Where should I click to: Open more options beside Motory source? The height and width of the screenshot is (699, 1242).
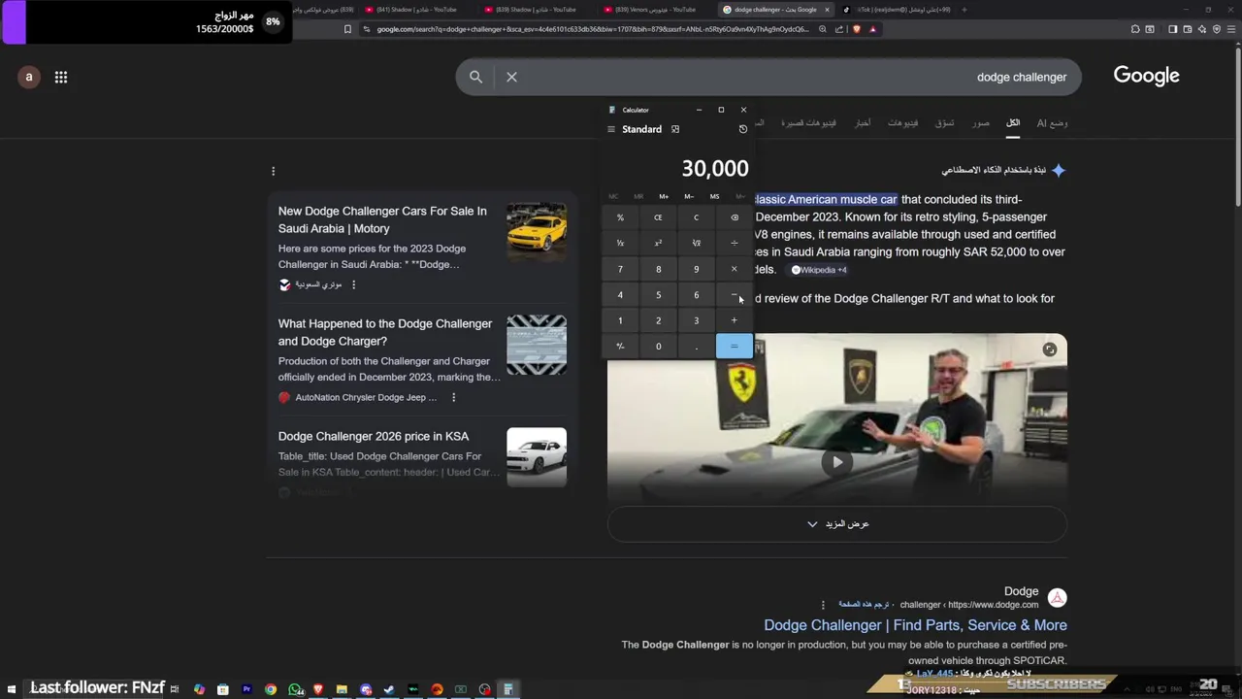pyautogui.click(x=353, y=284)
